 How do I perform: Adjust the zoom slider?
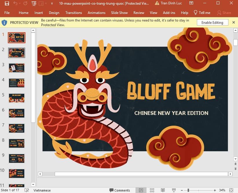(x=188, y=190)
